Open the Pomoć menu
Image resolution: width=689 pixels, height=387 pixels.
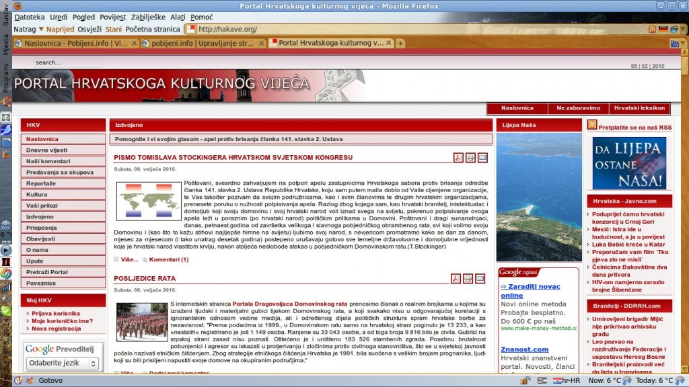click(202, 17)
